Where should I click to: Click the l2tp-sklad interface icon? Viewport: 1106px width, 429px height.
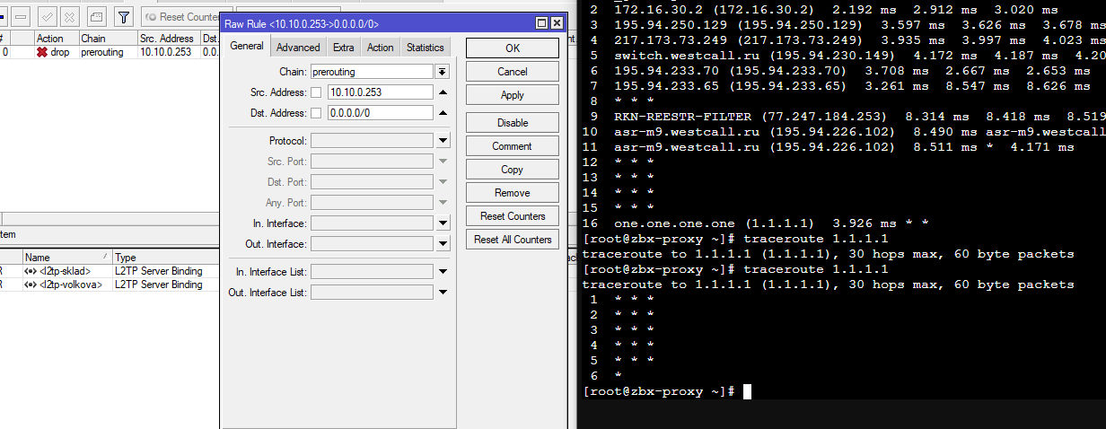pos(31,271)
